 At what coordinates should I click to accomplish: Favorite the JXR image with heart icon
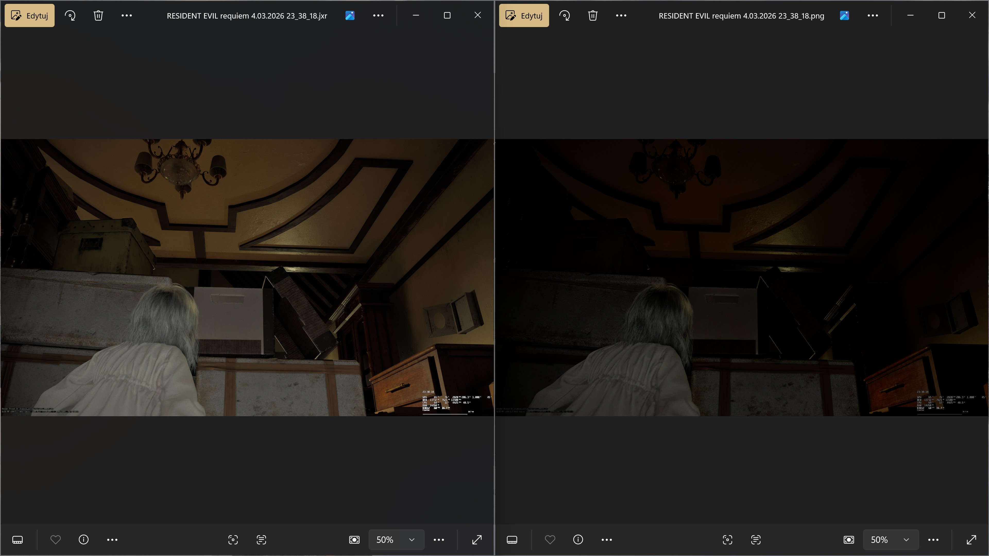(56, 540)
